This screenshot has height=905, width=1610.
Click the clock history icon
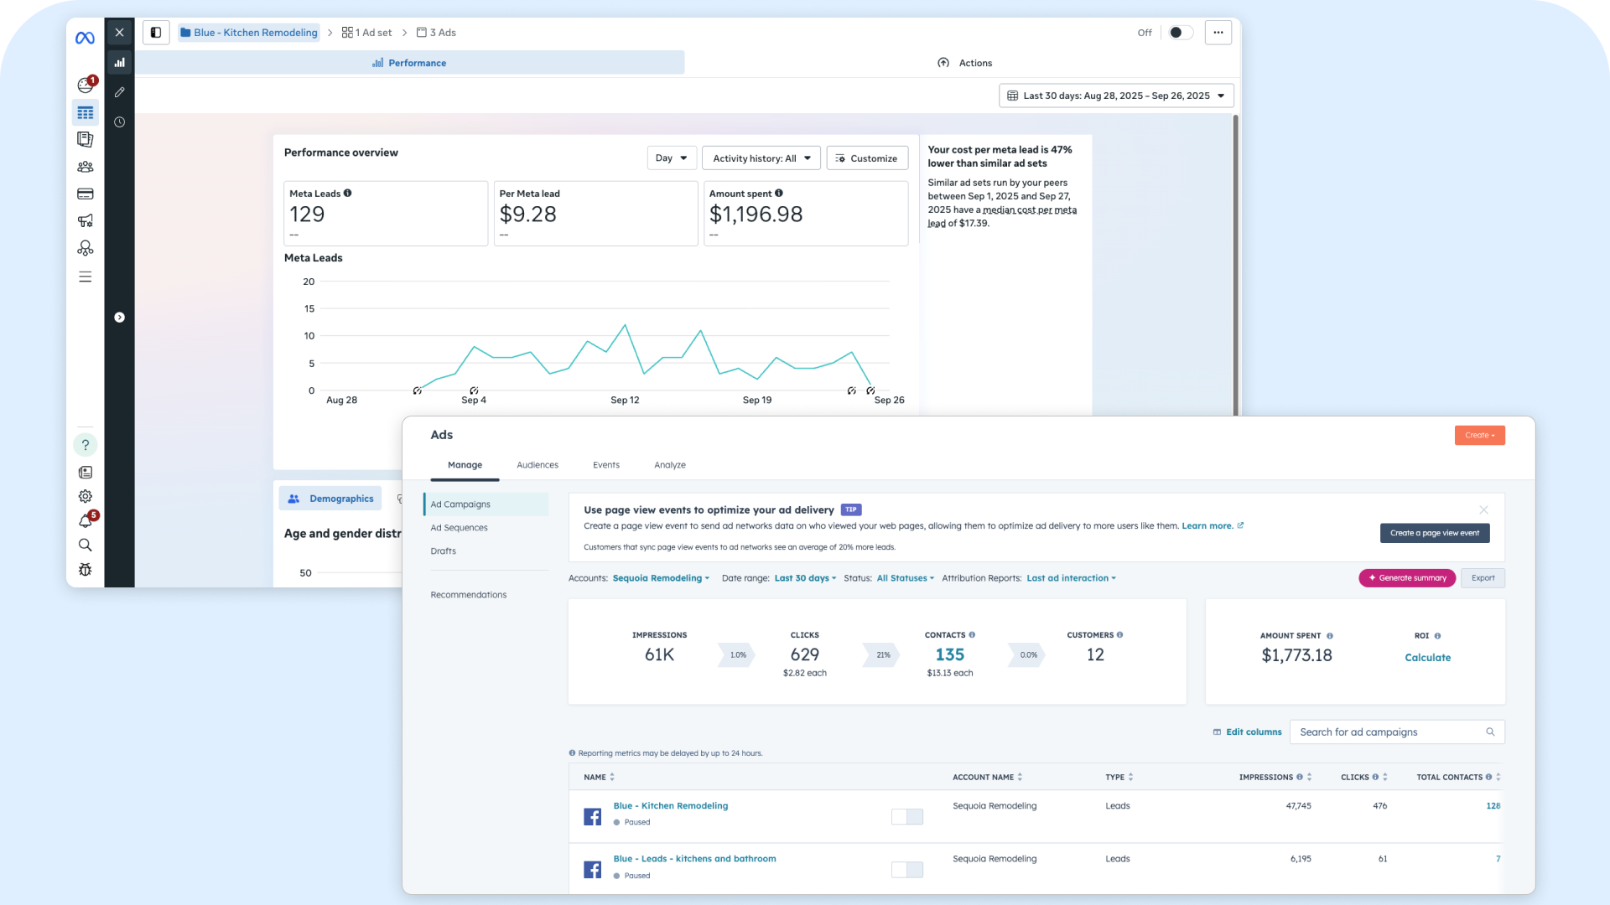(120, 122)
